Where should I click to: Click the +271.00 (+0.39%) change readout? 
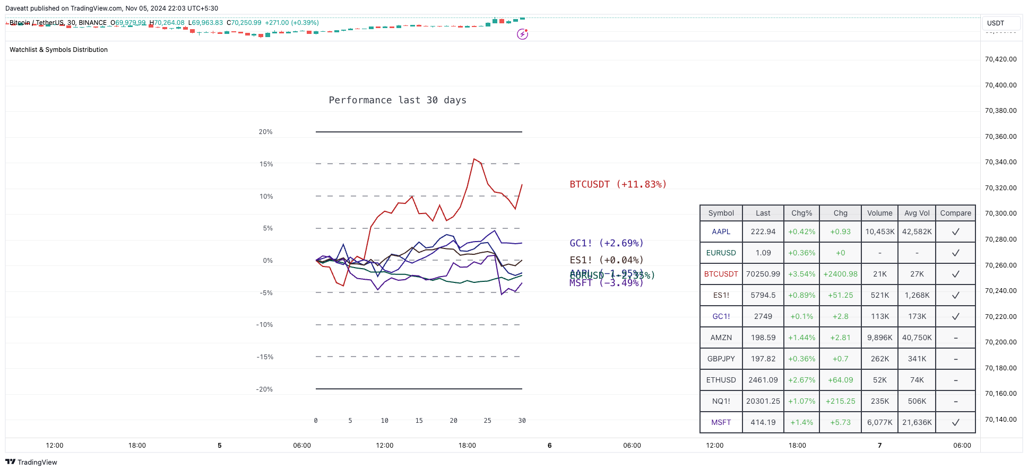[292, 23]
